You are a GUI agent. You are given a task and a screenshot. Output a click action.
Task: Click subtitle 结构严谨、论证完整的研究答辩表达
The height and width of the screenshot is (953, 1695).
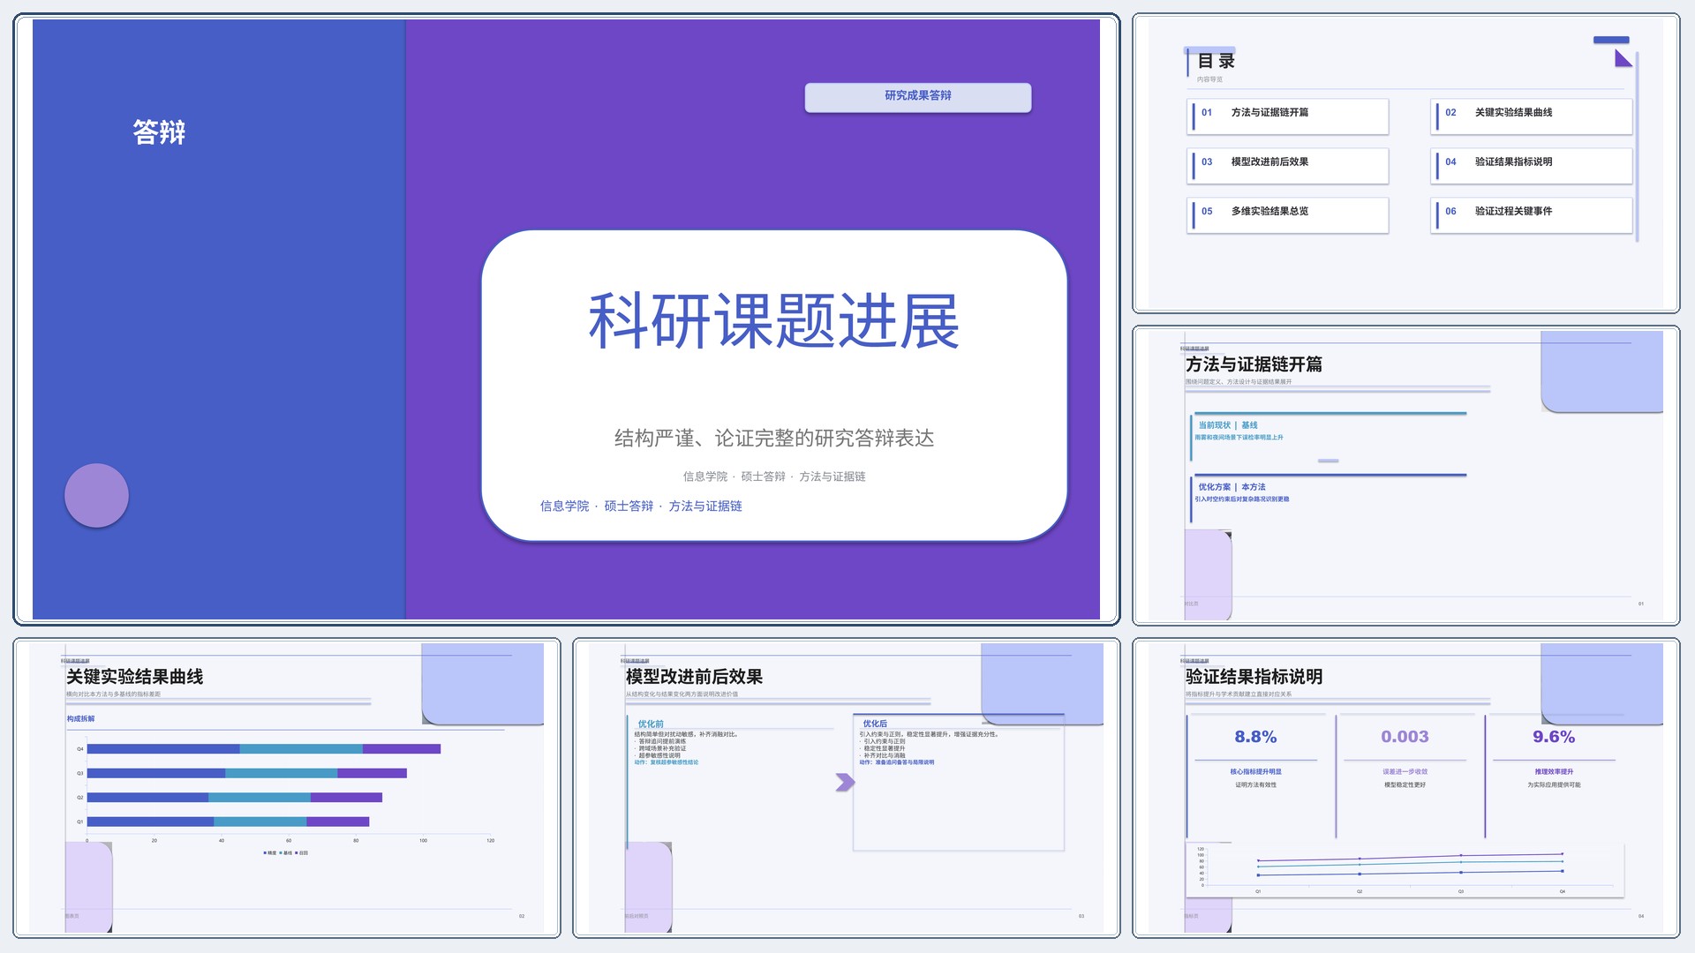point(774,438)
